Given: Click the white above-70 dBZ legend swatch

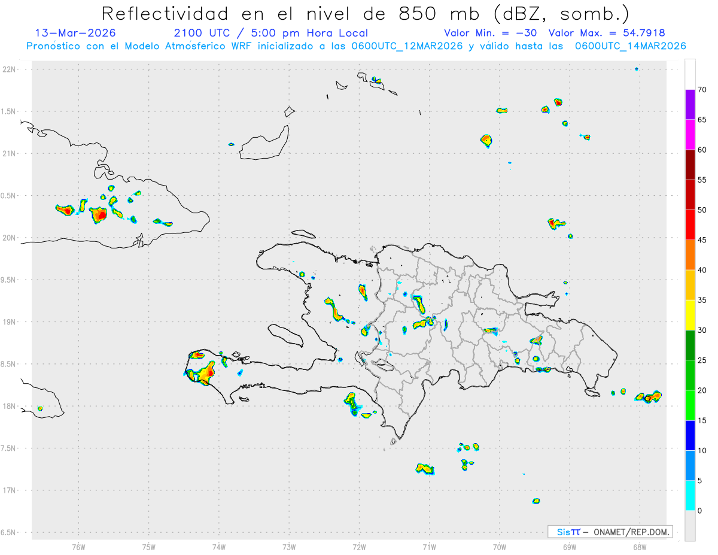Looking at the screenshot, I should pyautogui.click(x=690, y=74).
